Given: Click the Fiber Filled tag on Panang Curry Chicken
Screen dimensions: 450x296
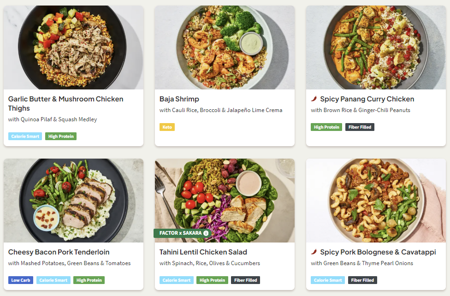Looking at the screenshot, I should (360, 127).
